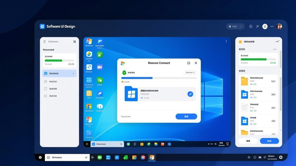Click the blue confirm button in Remore Connect dialog
This screenshot has height=166, width=296.
point(186,117)
